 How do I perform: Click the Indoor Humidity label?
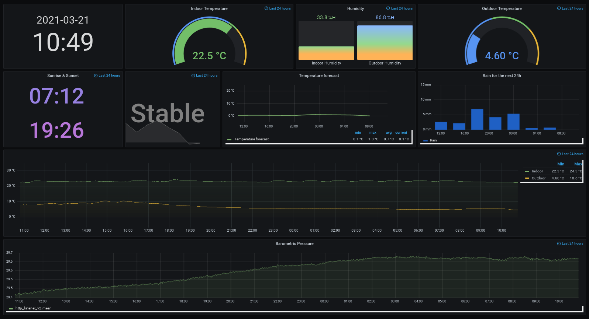point(326,63)
